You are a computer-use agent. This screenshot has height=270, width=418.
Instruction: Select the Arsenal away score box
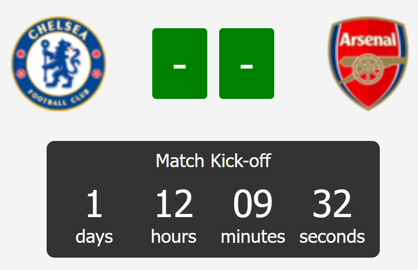point(246,63)
